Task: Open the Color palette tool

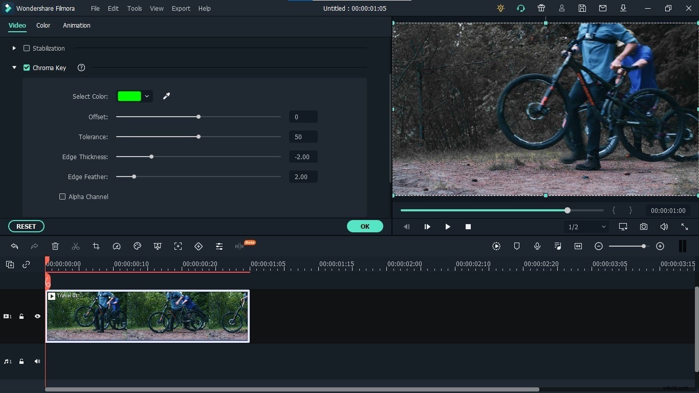Action: (137, 246)
